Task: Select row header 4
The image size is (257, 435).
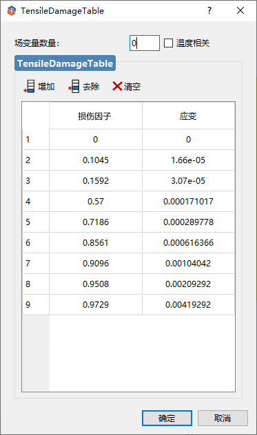Action: click(36, 202)
